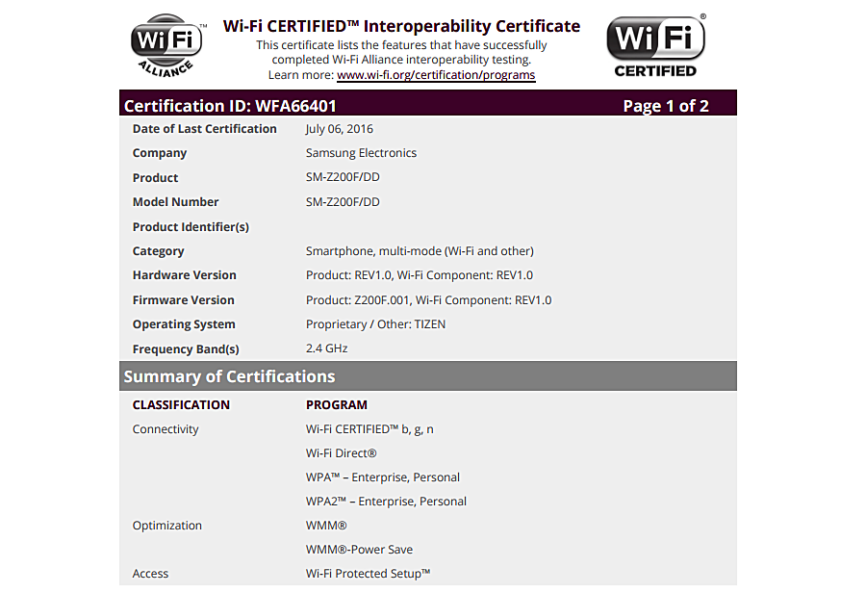Image resolution: width=866 pixels, height=593 pixels.
Task: Click the Date of Last Certification label
Action: tap(204, 129)
